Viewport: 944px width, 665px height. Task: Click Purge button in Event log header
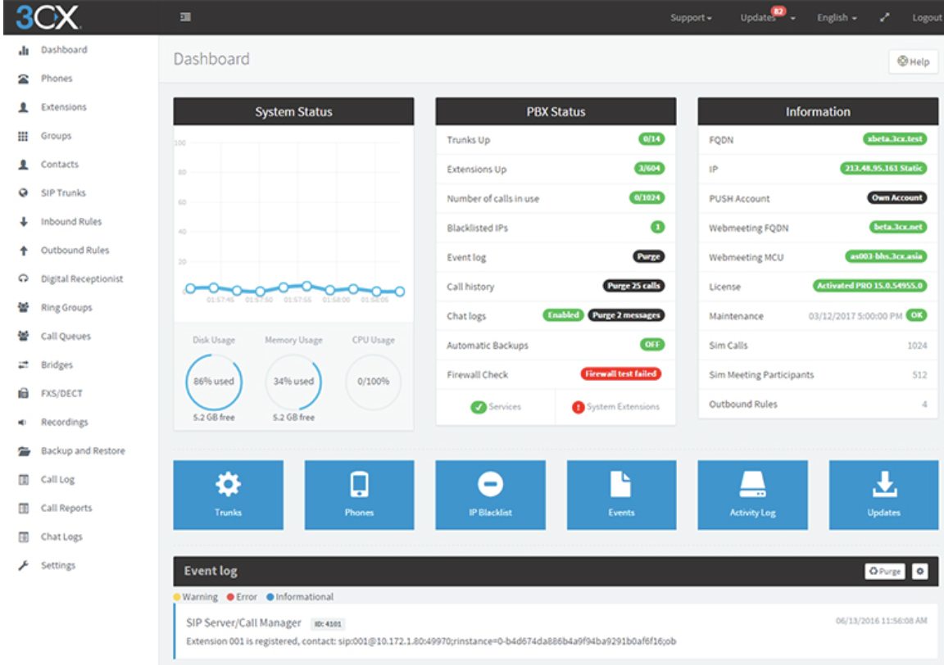tap(884, 571)
